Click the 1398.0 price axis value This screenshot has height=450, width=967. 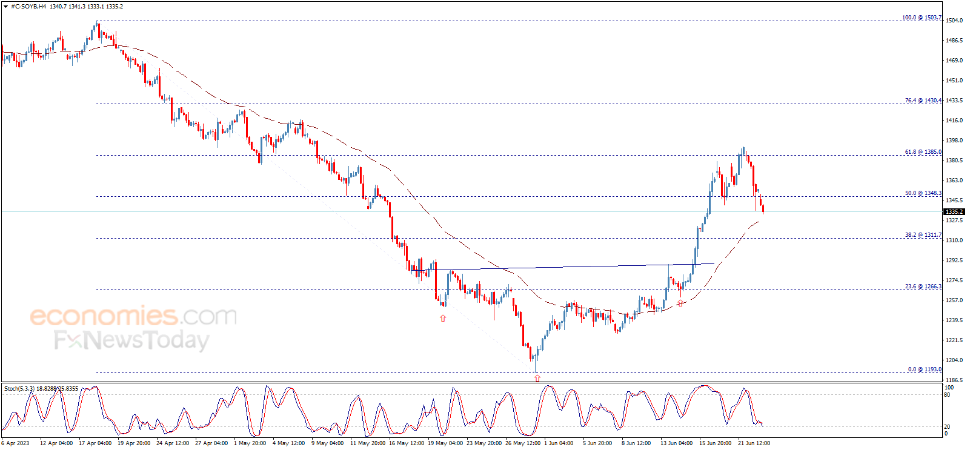pos(954,141)
